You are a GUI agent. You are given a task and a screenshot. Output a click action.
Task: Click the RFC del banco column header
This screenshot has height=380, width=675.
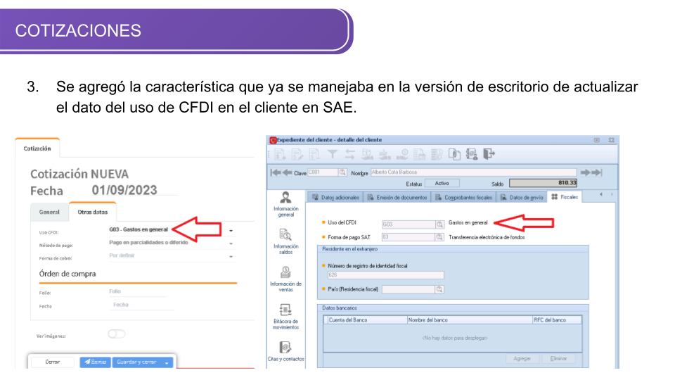(x=557, y=320)
